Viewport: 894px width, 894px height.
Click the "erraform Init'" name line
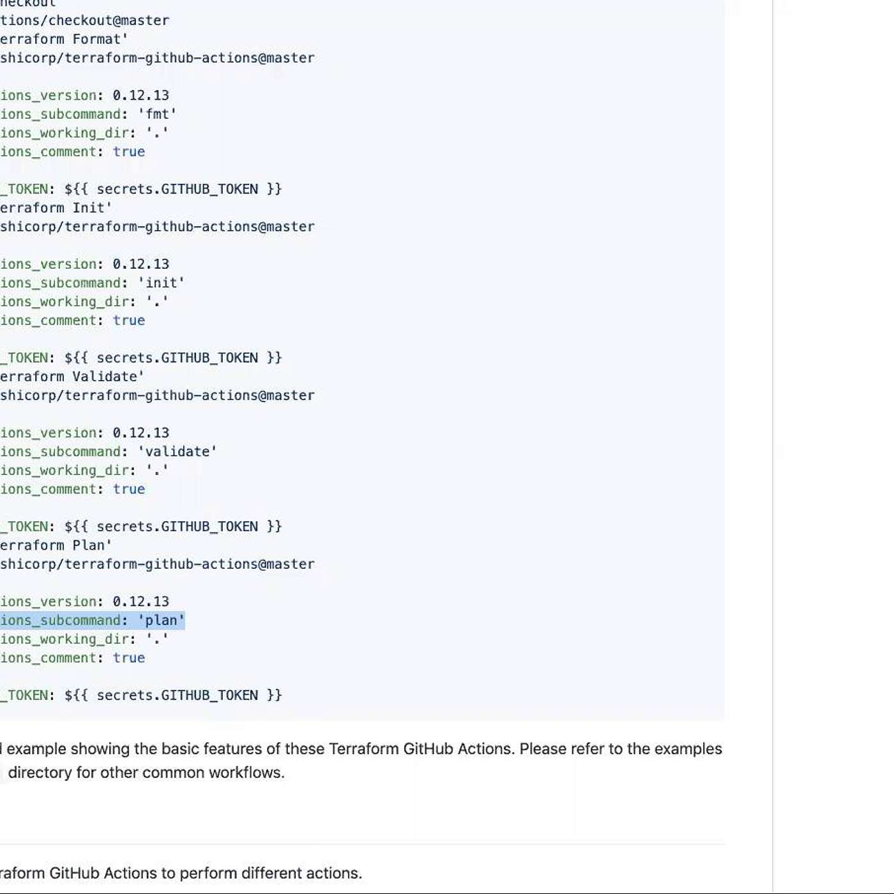tap(56, 208)
